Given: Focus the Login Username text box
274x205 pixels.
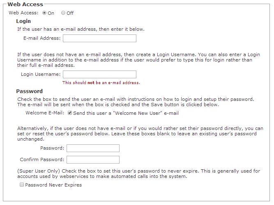Looking at the screenshot, I should (99, 75).
